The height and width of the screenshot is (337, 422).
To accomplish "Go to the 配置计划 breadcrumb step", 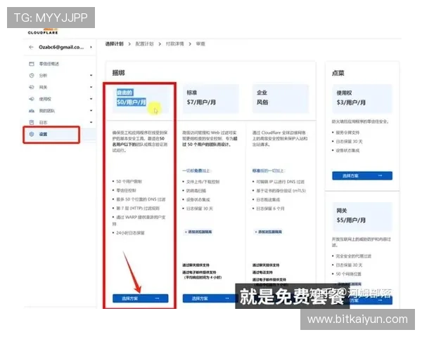I will [144, 44].
